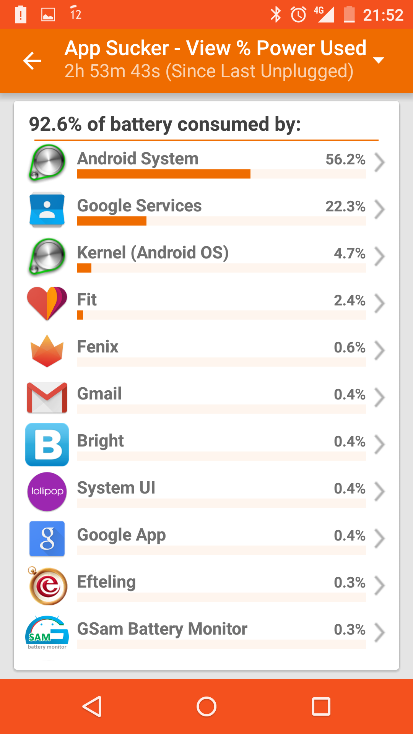The width and height of the screenshot is (413, 734).
Task: Tap the Fenix app icon
Action: (47, 351)
